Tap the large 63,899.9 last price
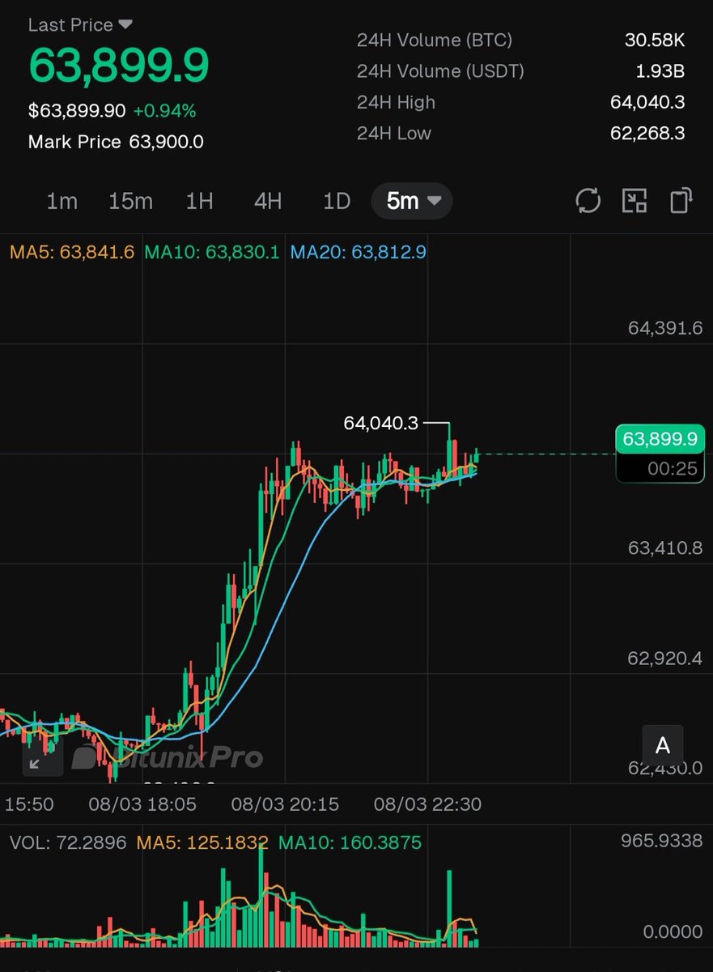Image resolution: width=713 pixels, height=972 pixels. (119, 66)
